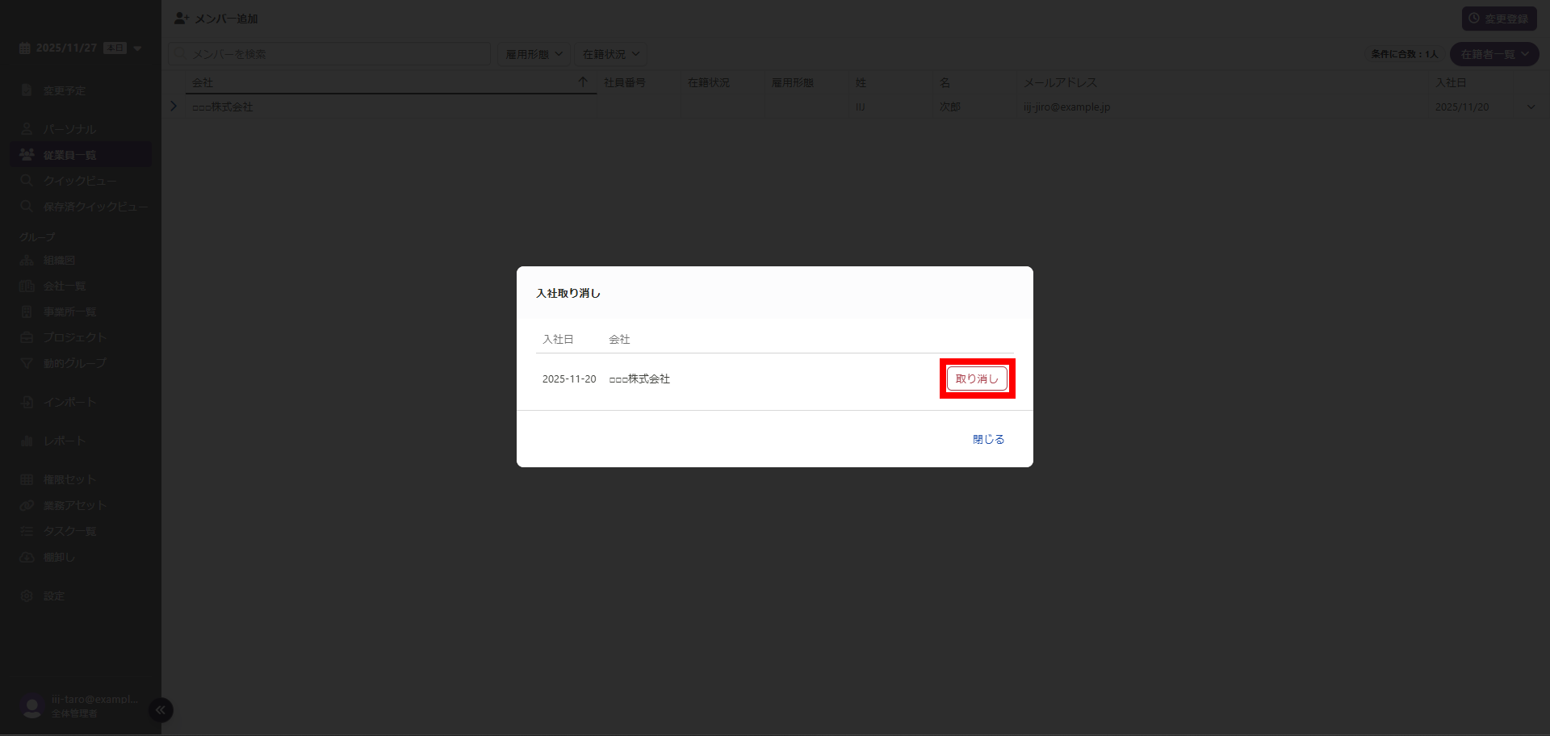Go to 会社一覧 in sidebar
The width and height of the screenshot is (1550, 736).
65,286
